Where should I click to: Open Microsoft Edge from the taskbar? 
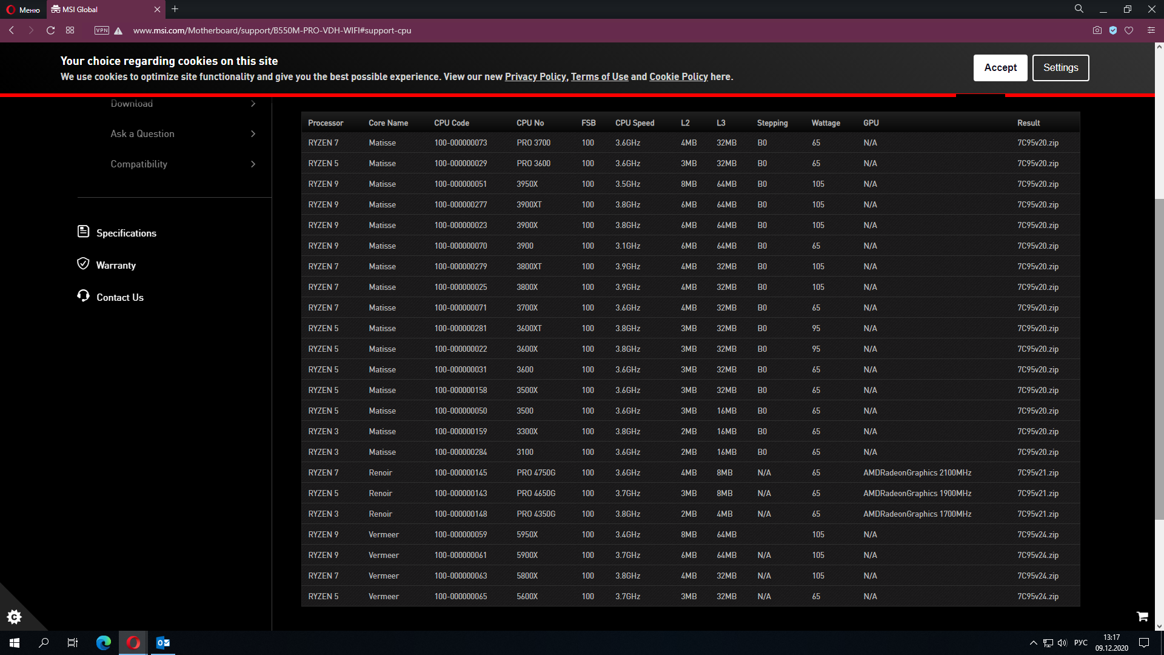(104, 643)
